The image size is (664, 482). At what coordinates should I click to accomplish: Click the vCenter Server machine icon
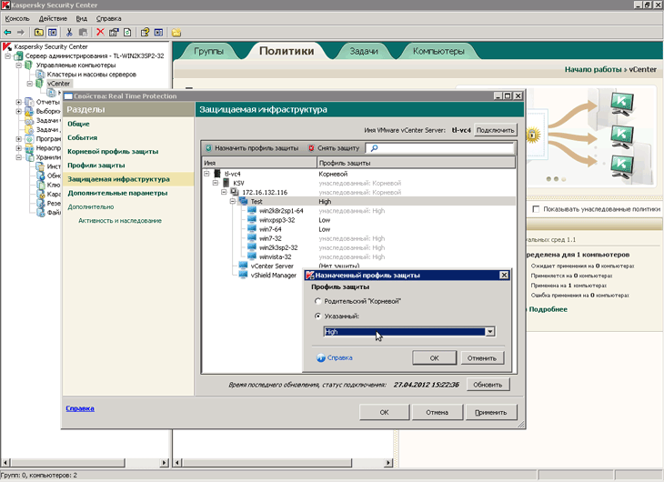243,266
